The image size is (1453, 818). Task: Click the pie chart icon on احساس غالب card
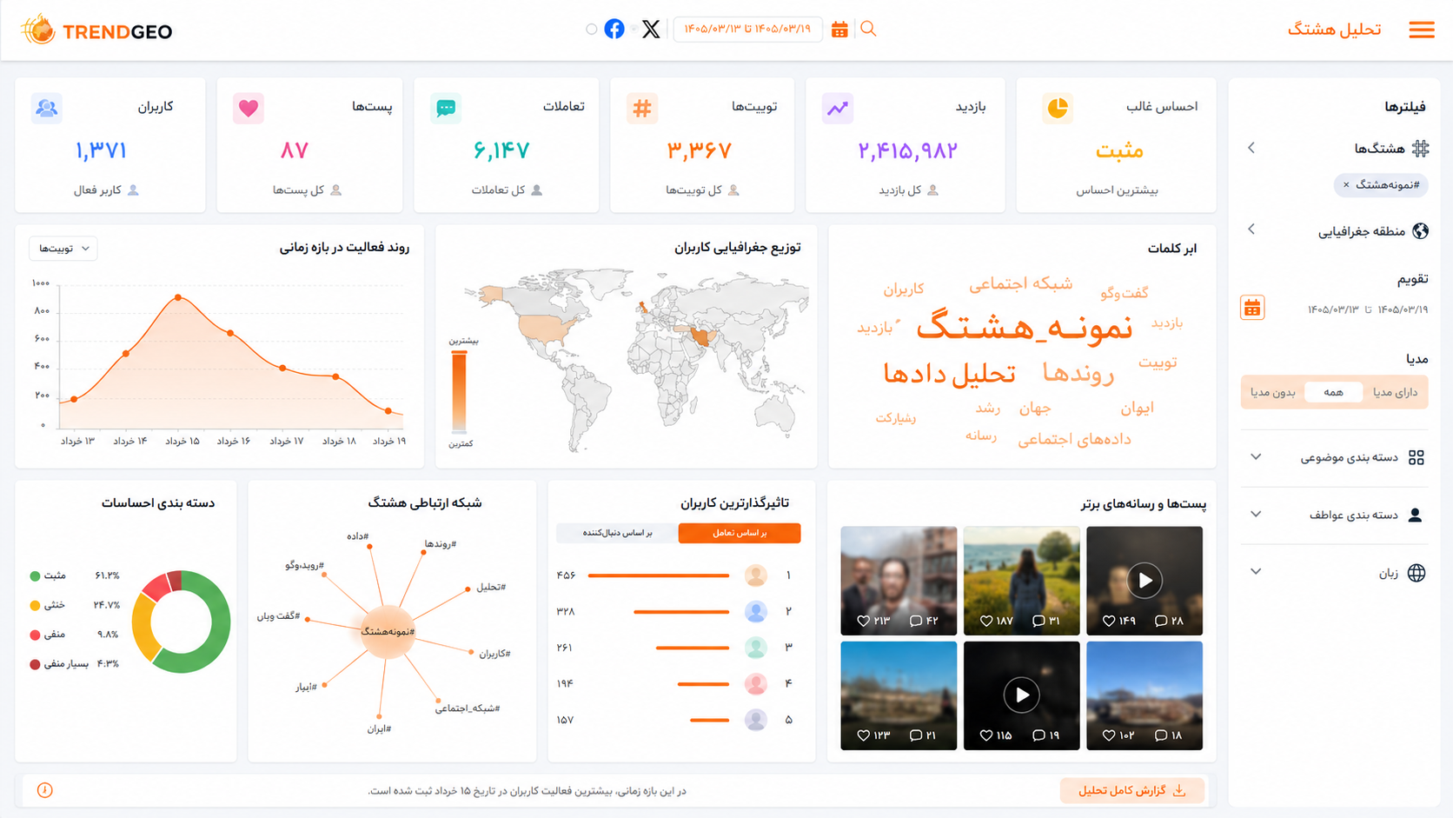pos(1058,108)
